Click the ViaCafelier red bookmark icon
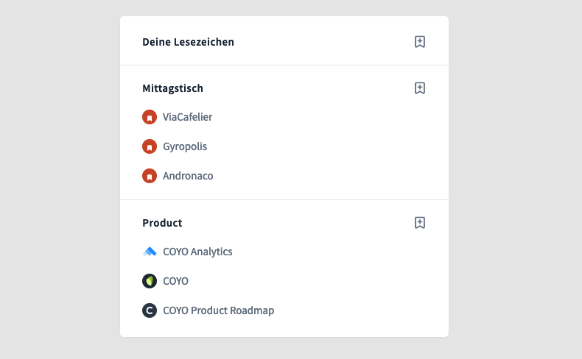Viewport: 582px width, 359px height. click(x=150, y=117)
